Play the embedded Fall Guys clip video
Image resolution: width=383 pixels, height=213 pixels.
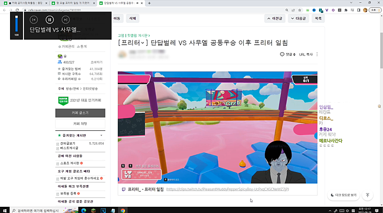[x=217, y=127]
